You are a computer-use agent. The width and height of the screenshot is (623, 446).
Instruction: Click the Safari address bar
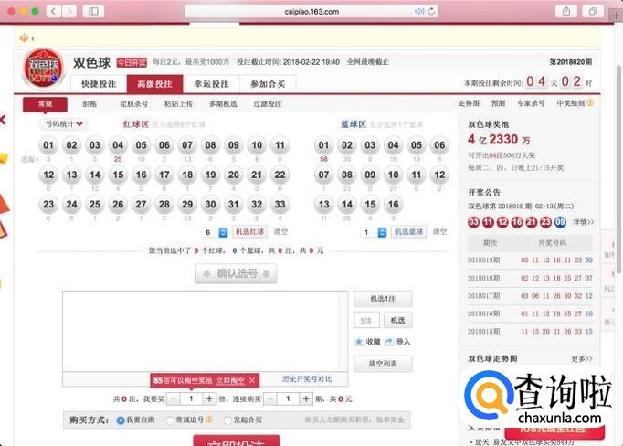[311, 12]
